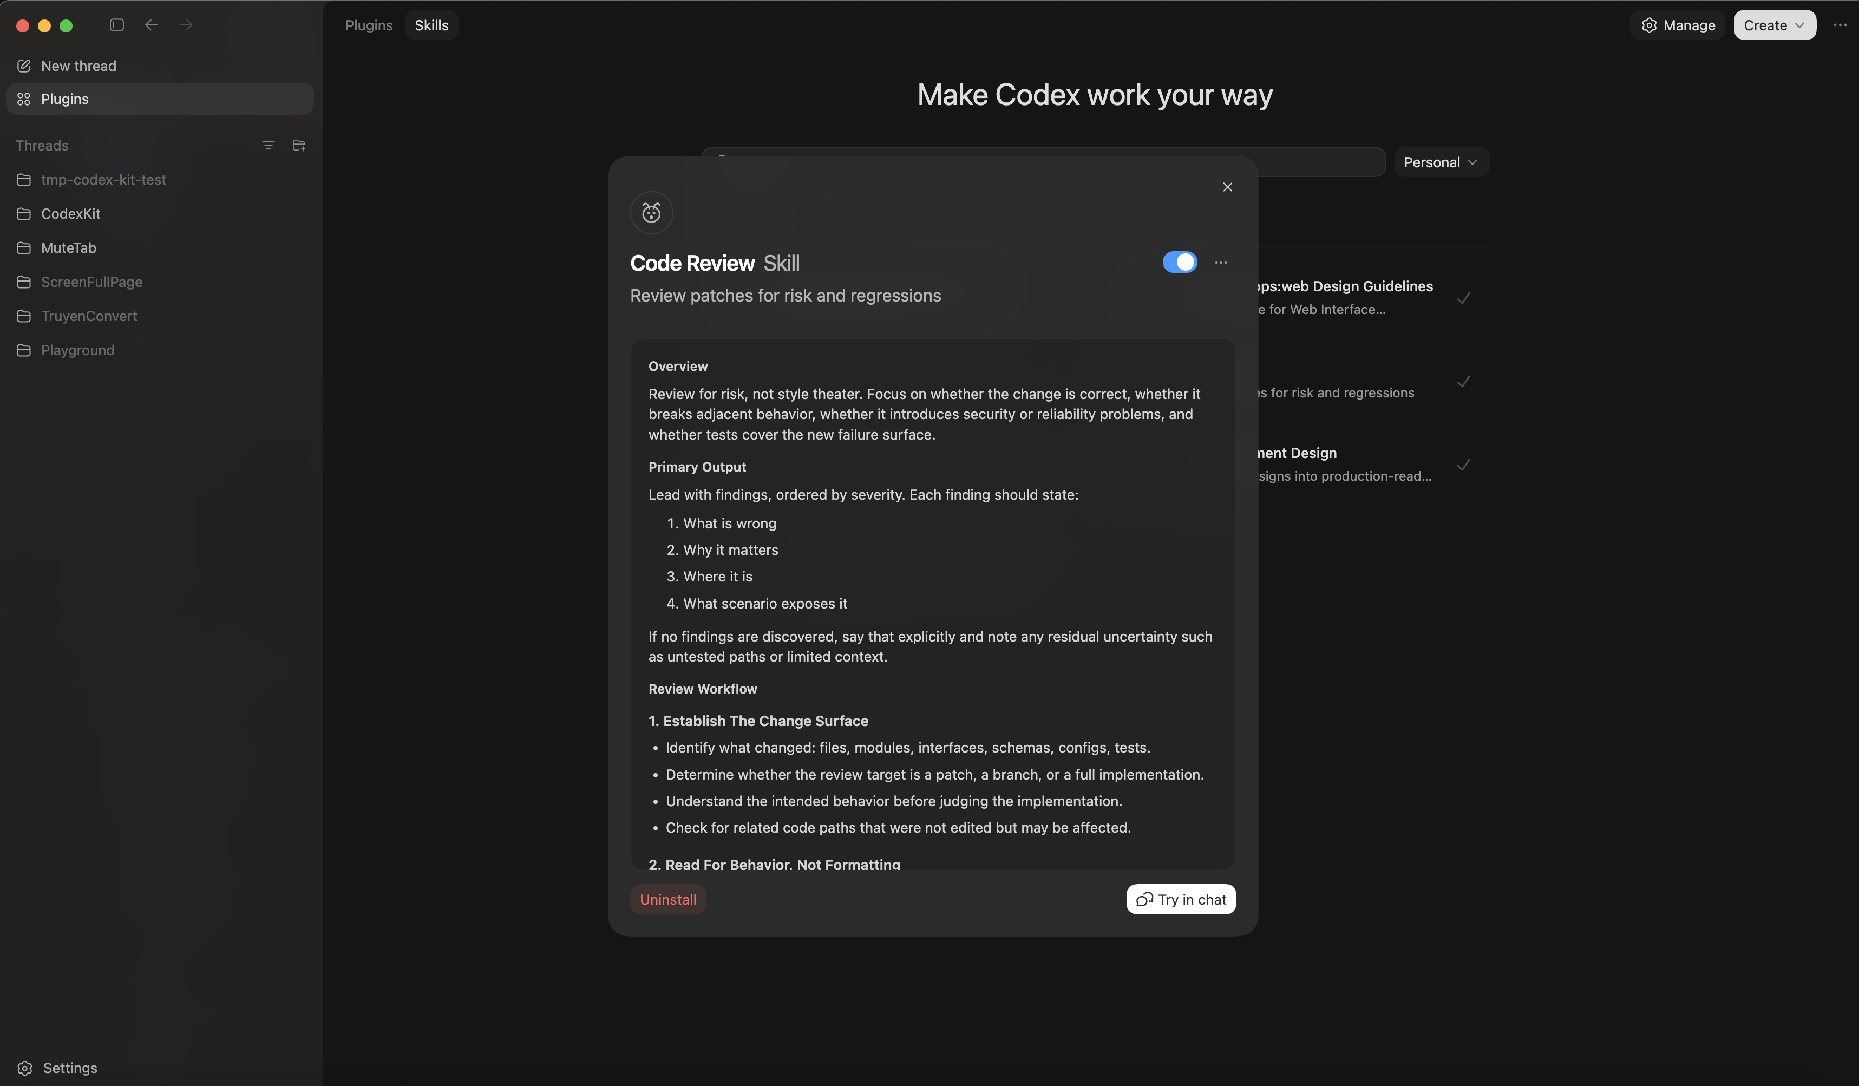
Task: Click the New thread compose icon
Action: 24,66
